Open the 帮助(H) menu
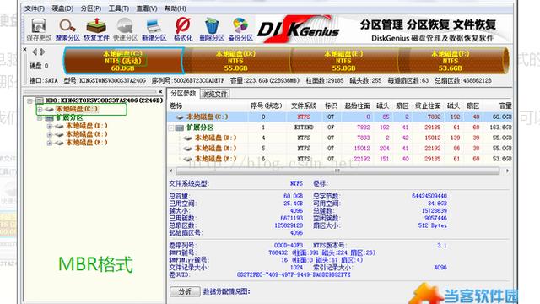The height and width of the screenshot is (304, 540). 175,8
